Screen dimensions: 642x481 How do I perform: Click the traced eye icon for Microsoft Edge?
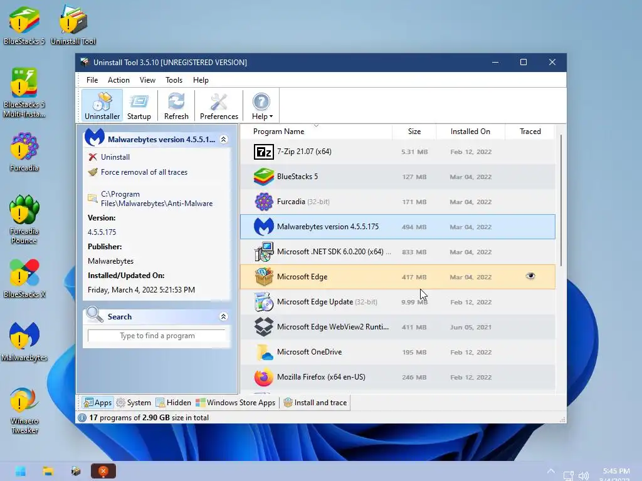(x=530, y=276)
